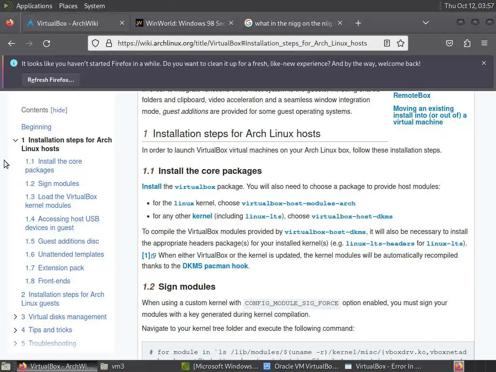
Task: Open contents entry 1.8 Front-ends
Action: [x=48, y=281]
